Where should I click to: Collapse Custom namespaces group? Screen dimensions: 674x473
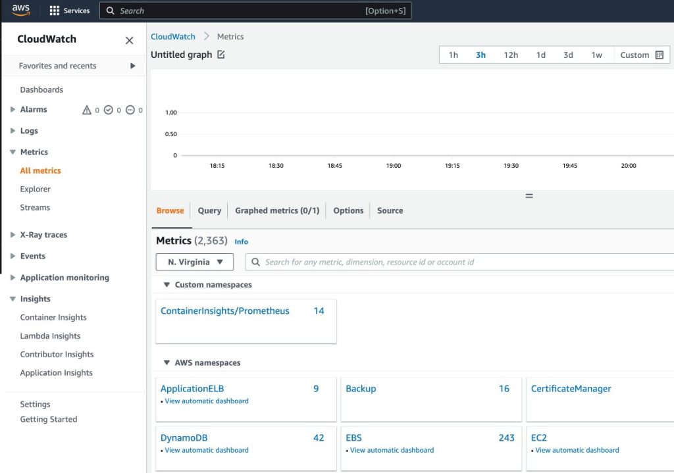(x=167, y=285)
